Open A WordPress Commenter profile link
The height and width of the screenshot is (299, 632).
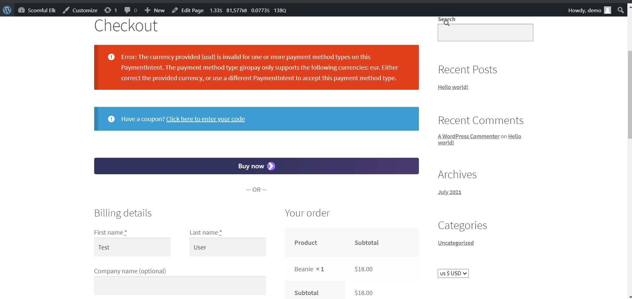(468, 136)
